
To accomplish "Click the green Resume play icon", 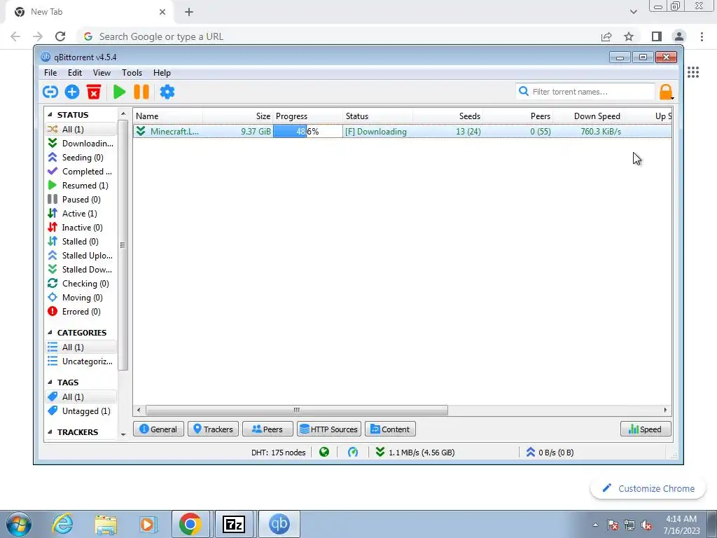I will tap(119, 92).
